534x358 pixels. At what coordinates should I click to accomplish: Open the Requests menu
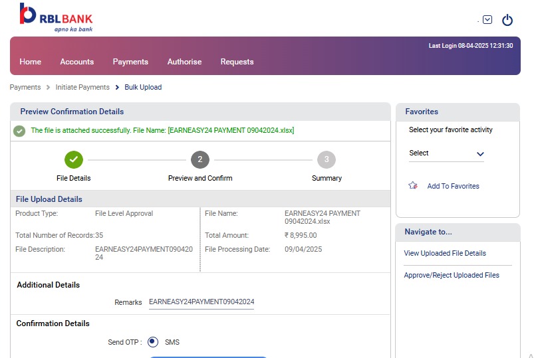click(x=237, y=62)
